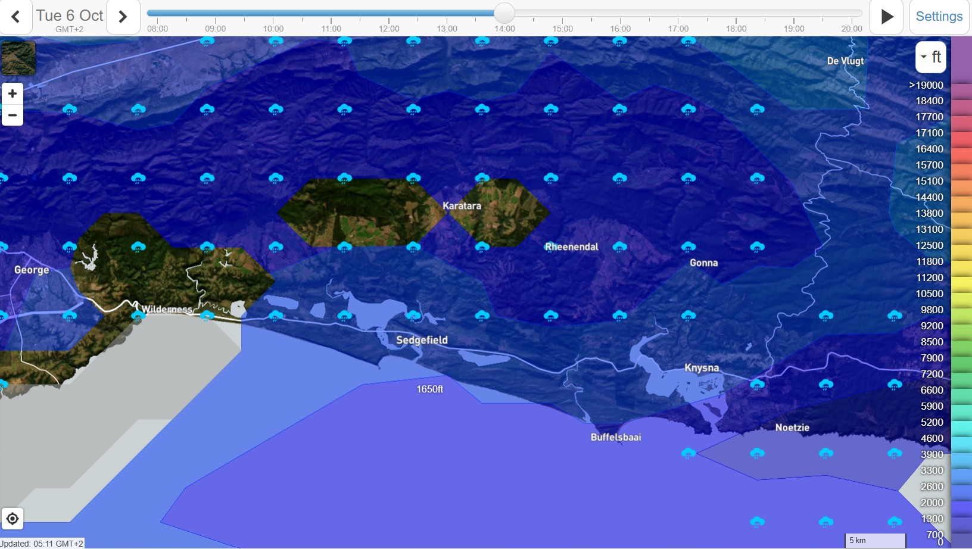Click the George town label
The image size is (972, 549).
(32, 270)
